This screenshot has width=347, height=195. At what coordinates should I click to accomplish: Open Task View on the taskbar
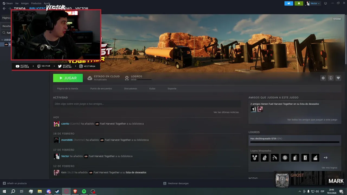tap(22, 191)
